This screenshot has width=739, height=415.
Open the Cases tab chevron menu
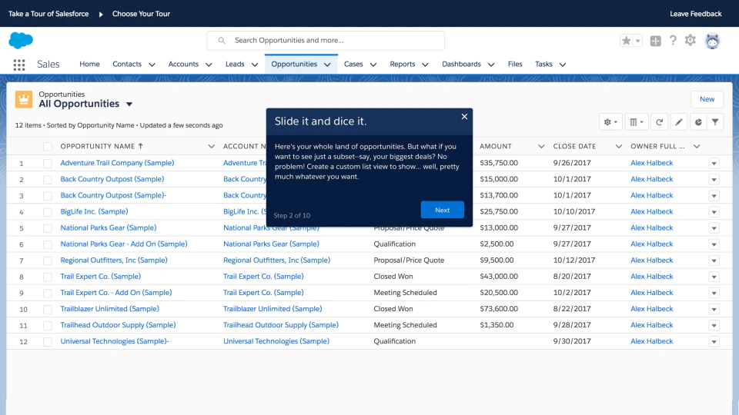[373, 65]
